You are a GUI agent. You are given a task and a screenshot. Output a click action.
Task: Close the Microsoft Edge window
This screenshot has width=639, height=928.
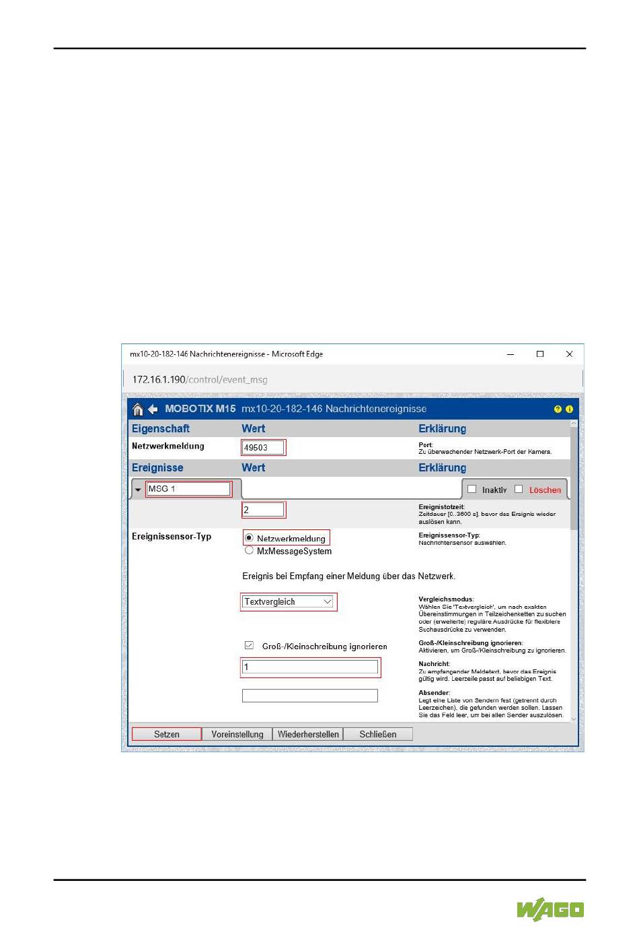[x=569, y=354]
